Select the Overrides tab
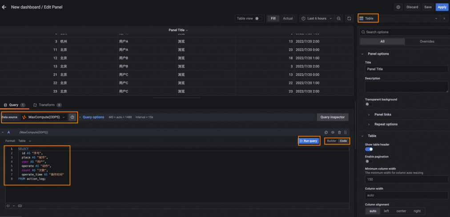Image resolution: width=450 pixels, height=217 pixels. 427,42
